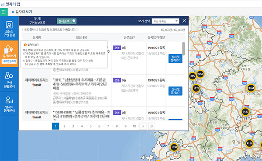
Task: Click the 모집내용 column header
Action: click(81, 38)
